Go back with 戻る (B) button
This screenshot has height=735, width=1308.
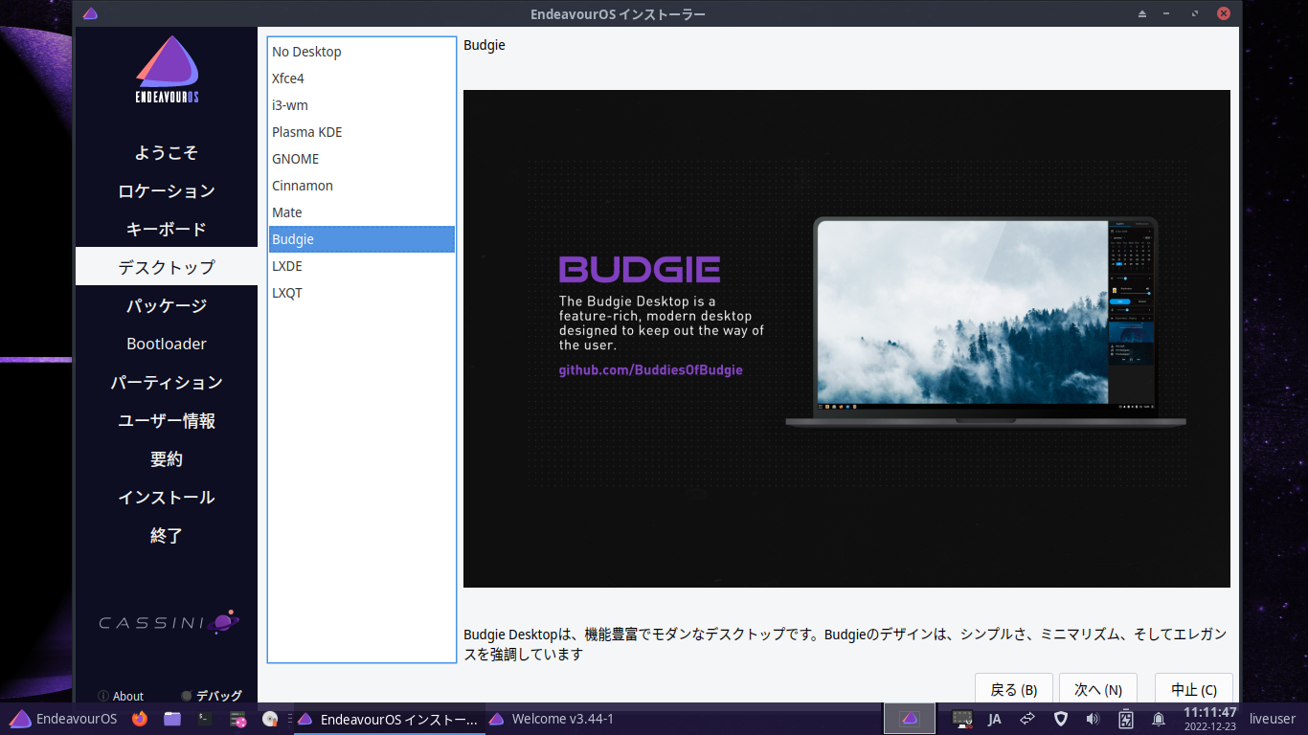coord(1014,689)
